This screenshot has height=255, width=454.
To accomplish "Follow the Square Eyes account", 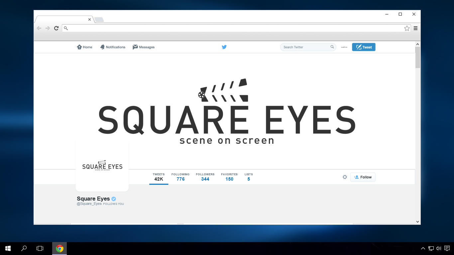I will click(x=363, y=177).
